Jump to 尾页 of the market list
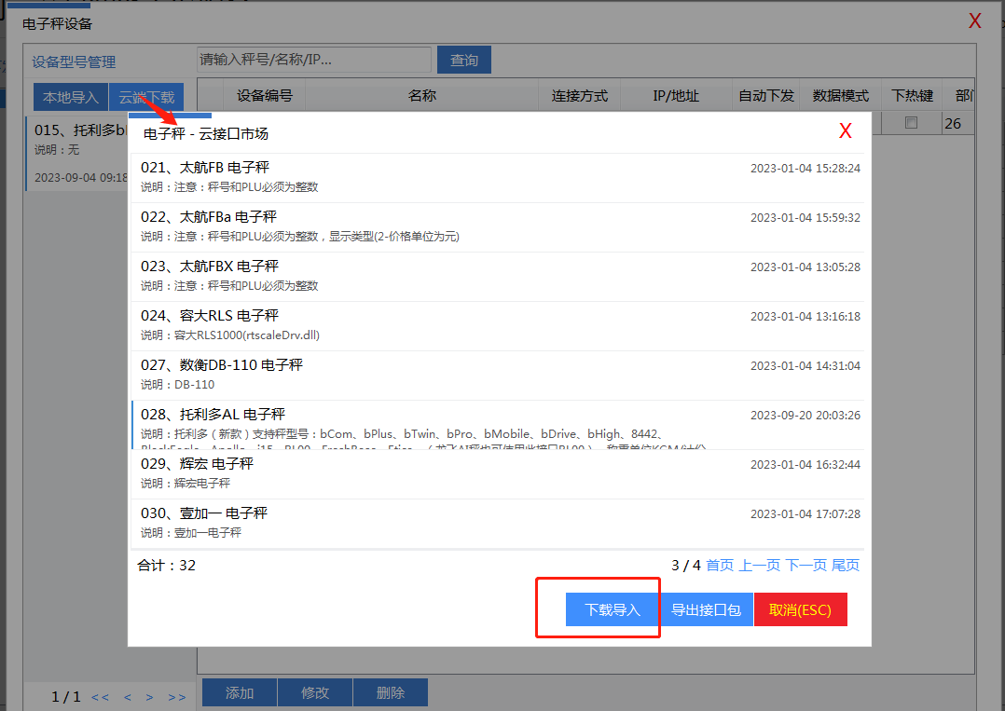Screen dimensions: 1005x711 (x=845, y=566)
